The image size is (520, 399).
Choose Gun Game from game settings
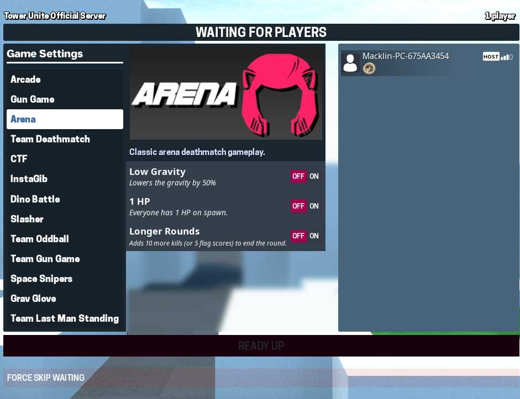coord(65,99)
